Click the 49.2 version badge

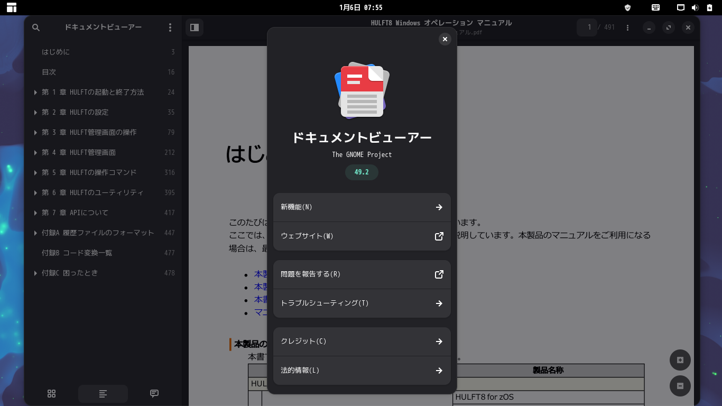pyautogui.click(x=362, y=172)
